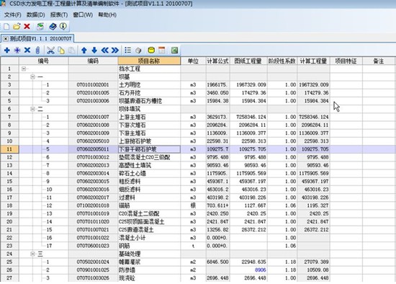396x284 pixels.
Task: Create a new project file
Action: pos(6,26)
